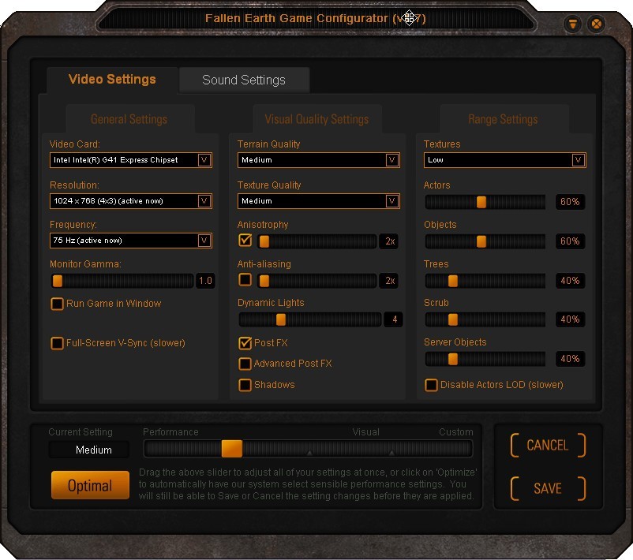
Task: Click the Objects 60% value box
Action: (x=570, y=241)
